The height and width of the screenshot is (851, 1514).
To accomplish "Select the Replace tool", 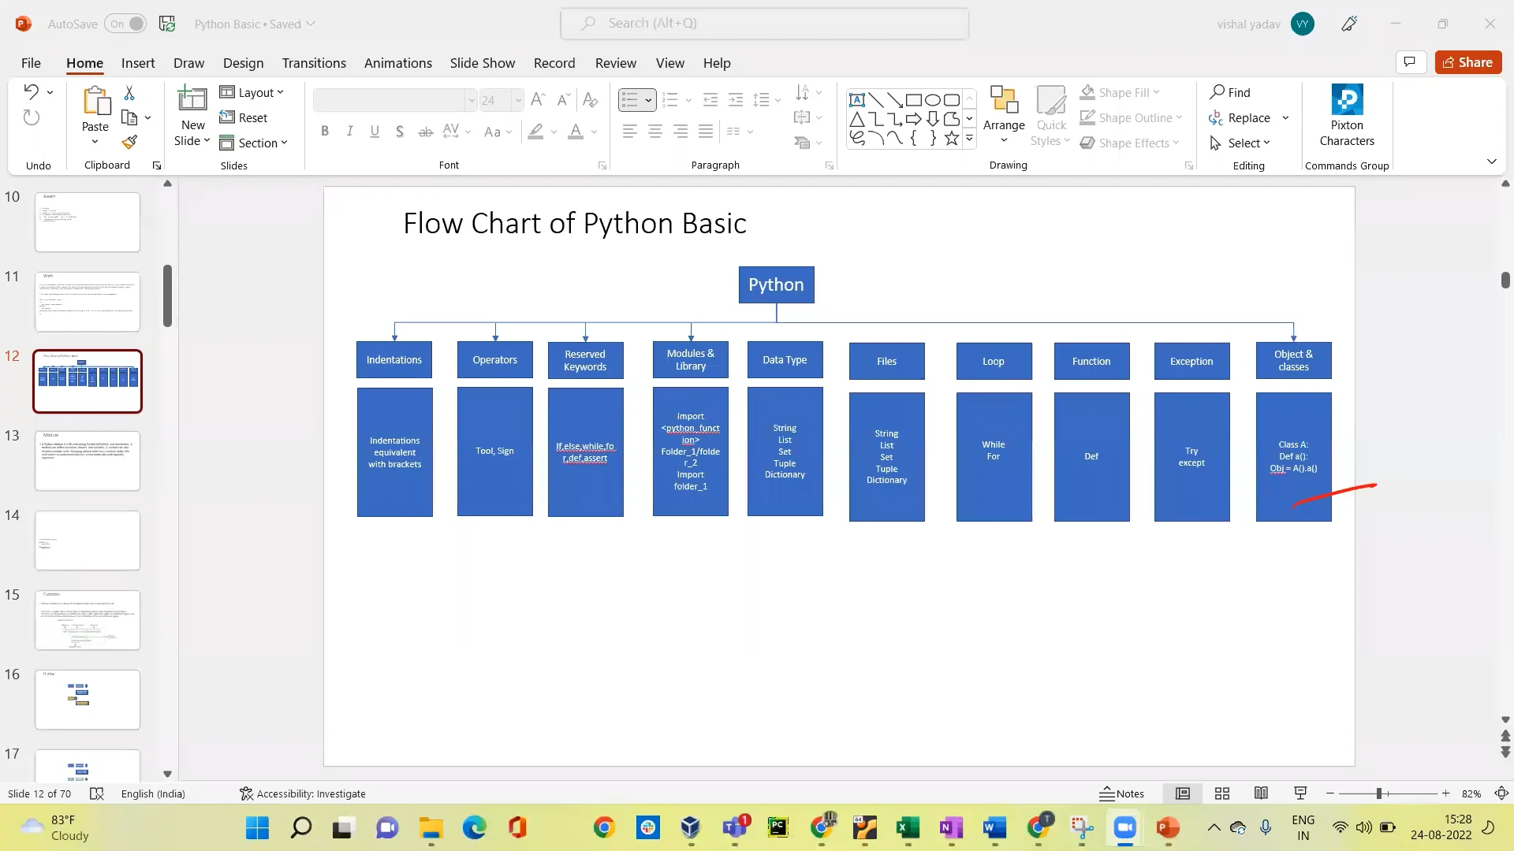I will [x=1247, y=117].
